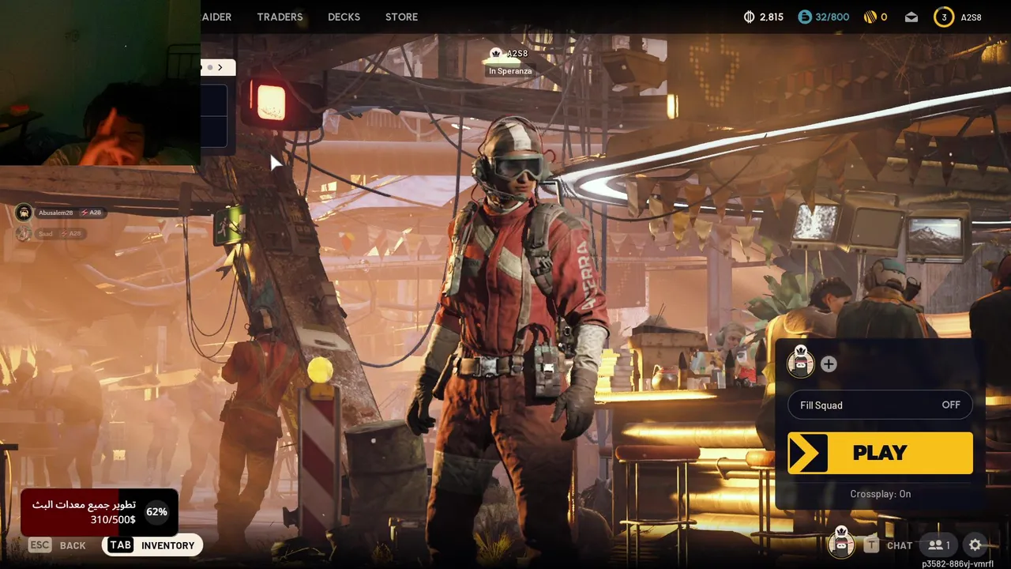Click the player avatar next to CHAT
This screenshot has height=569, width=1011.
click(x=840, y=542)
